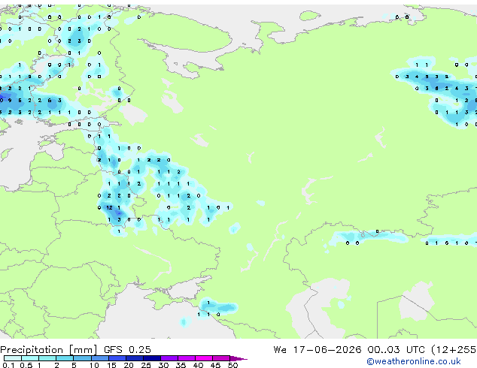Viewport: 477px width, 368px height.
Task: Select the '00..03 UTC' time text
Action: (396, 350)
